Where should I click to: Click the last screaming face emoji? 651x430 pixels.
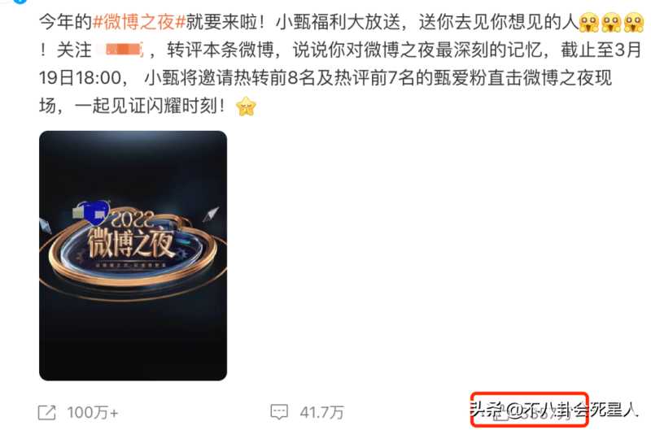click(x=634, y=22)
